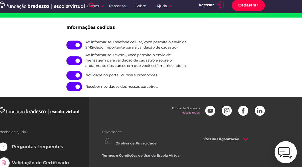Go to Parcerias in the navigation
302x167 pixels.
click(x=117, y=6)
